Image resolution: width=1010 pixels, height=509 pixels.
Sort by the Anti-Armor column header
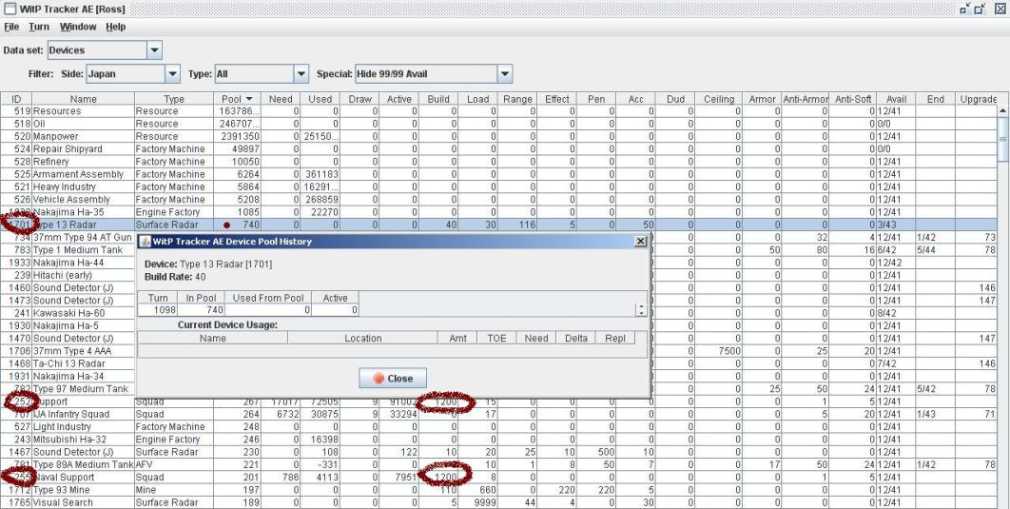click(806, 99)
